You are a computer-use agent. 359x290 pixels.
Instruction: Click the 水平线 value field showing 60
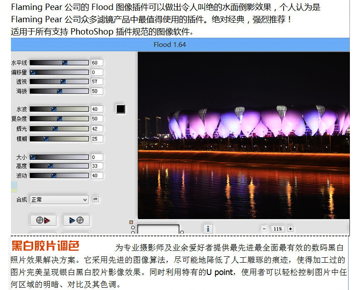pyautogui.click(x=97, y=63)
